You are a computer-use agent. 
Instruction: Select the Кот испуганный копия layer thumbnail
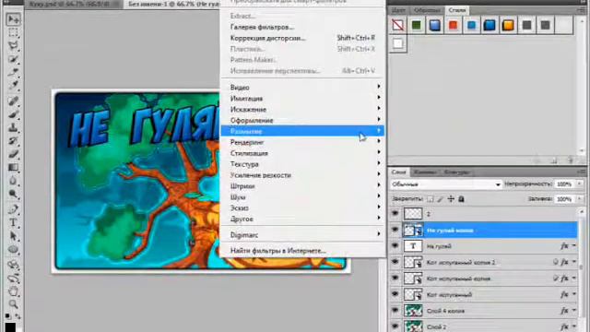(413, 279)
